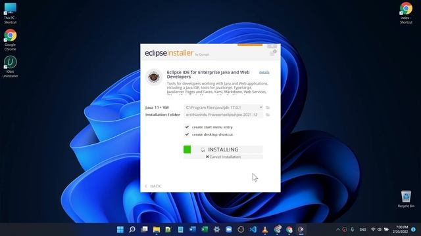421x236 pixels.
Task: Open the Eclipse Installer hamburger menu
Action: click(x=272, y=53)
